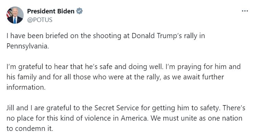Click the gray verified badge beside President Biden

pos(80,11)
